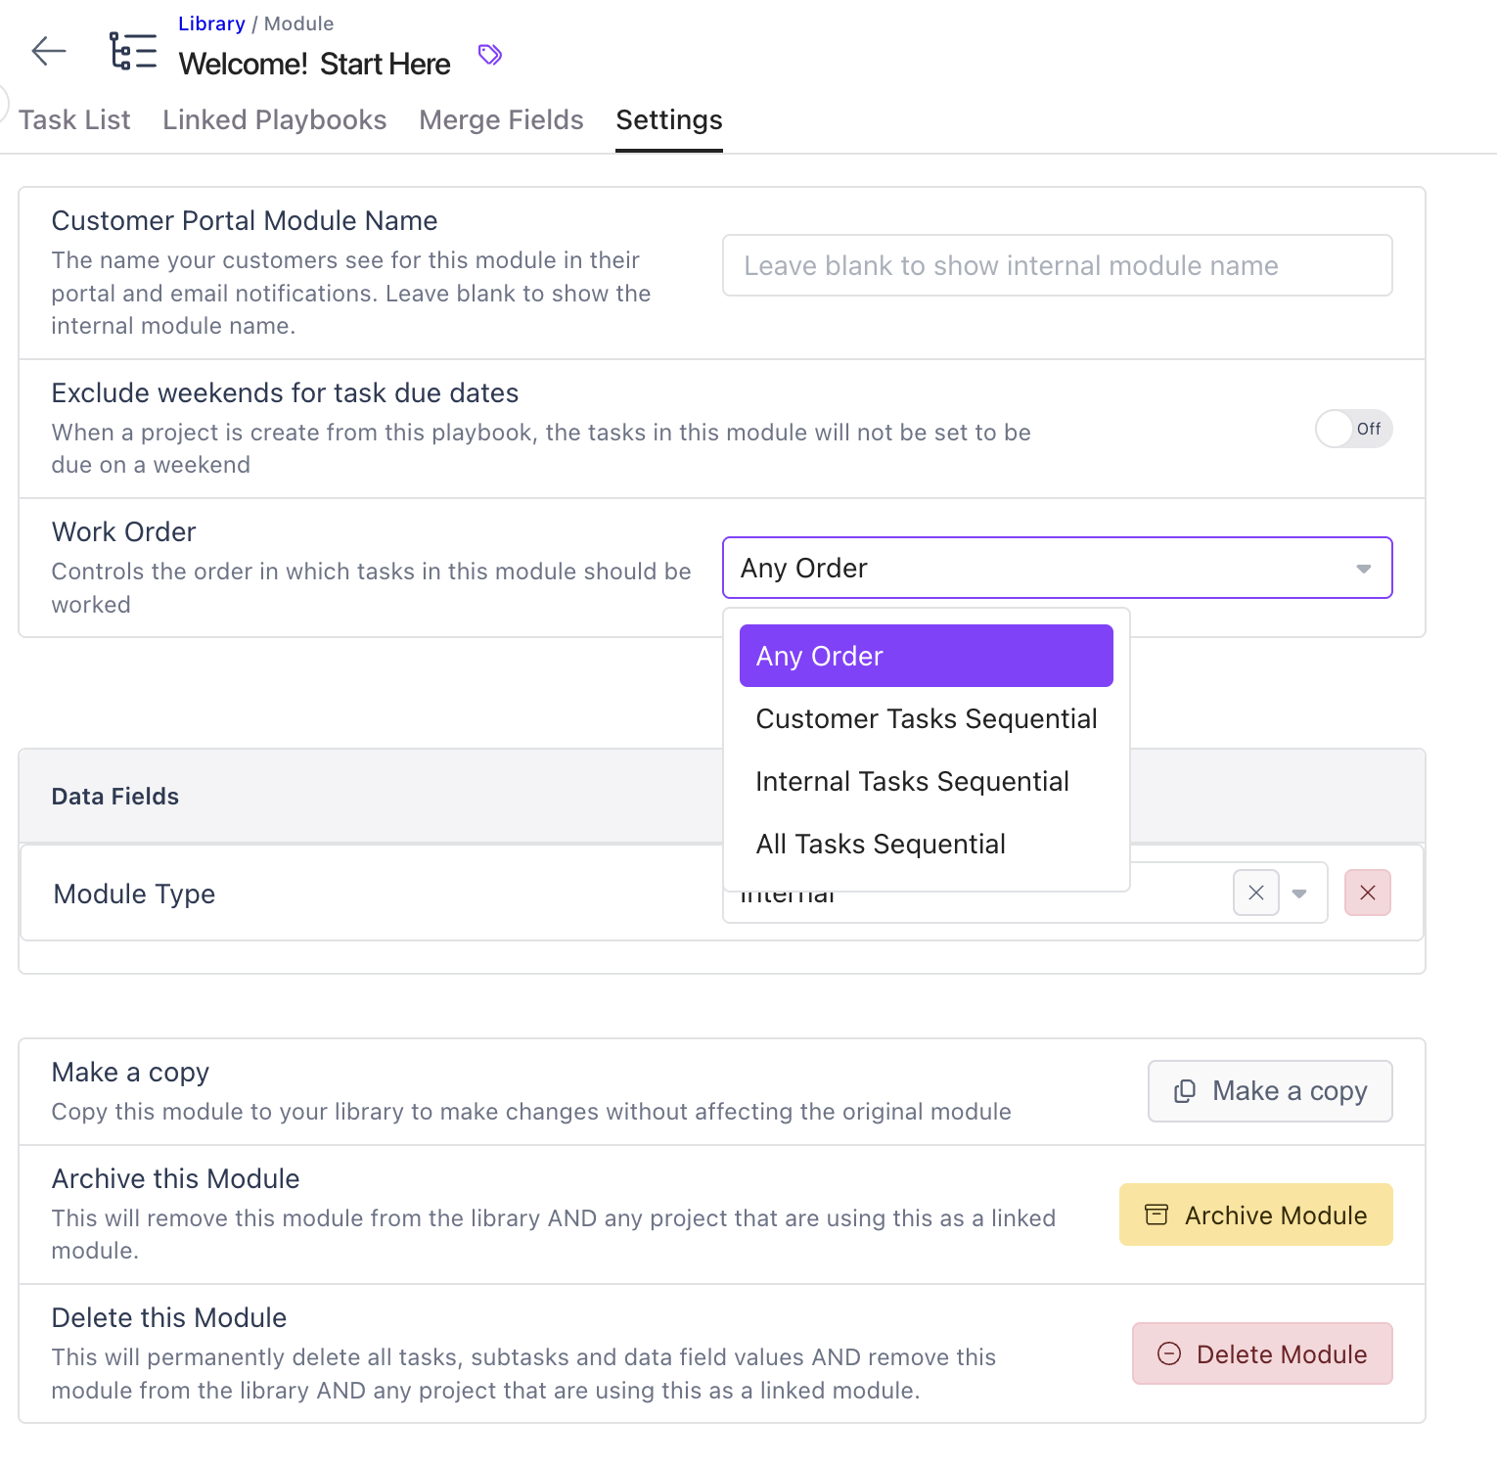1497x1466 pixels.
Task: Click the back arrow icon
Action: (x=48, y=52)
